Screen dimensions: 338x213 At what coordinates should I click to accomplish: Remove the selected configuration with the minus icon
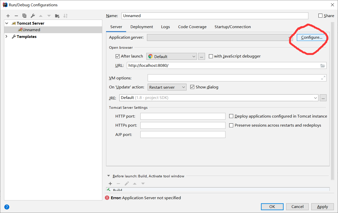tap(16, 16)
